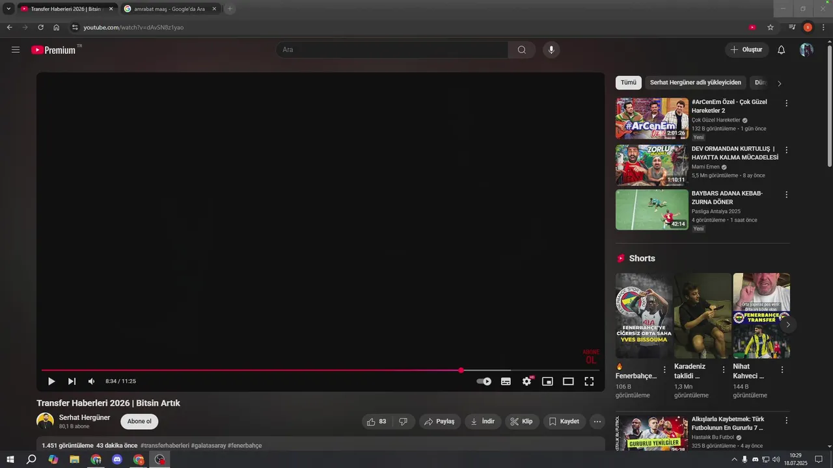Download the video with İndir
This screenshot has height=468, width=833.
tap(483, 422)
